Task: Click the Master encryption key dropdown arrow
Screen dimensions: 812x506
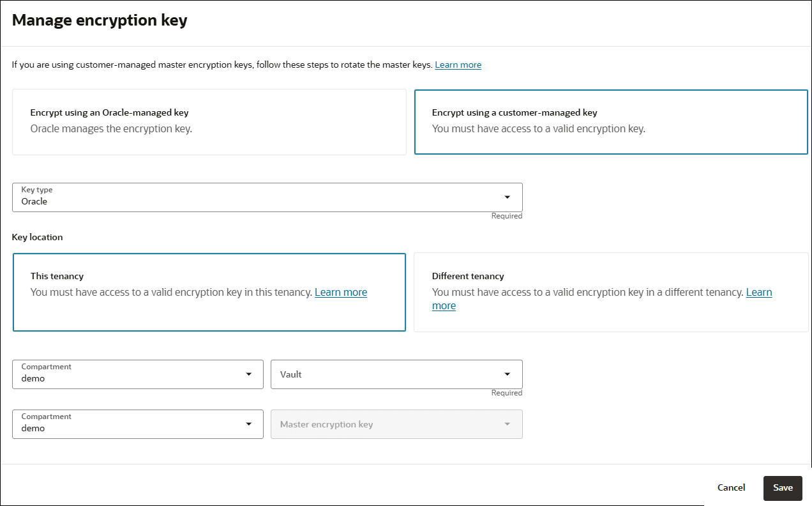Action: click(x=507, y=424)
